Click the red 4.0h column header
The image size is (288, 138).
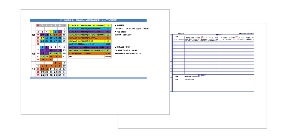[236, 36]
